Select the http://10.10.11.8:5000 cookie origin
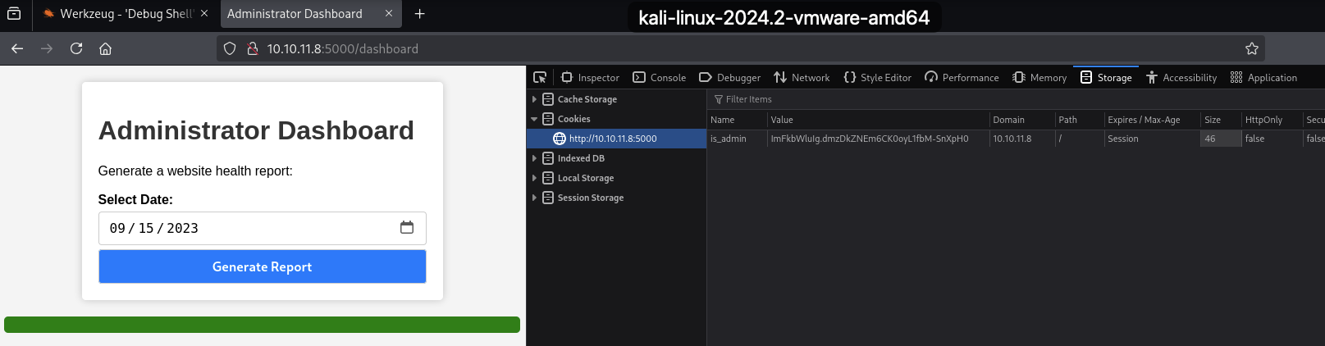Screen dimensions: 1325x346 pyautogui.click(x=612, y=139)
